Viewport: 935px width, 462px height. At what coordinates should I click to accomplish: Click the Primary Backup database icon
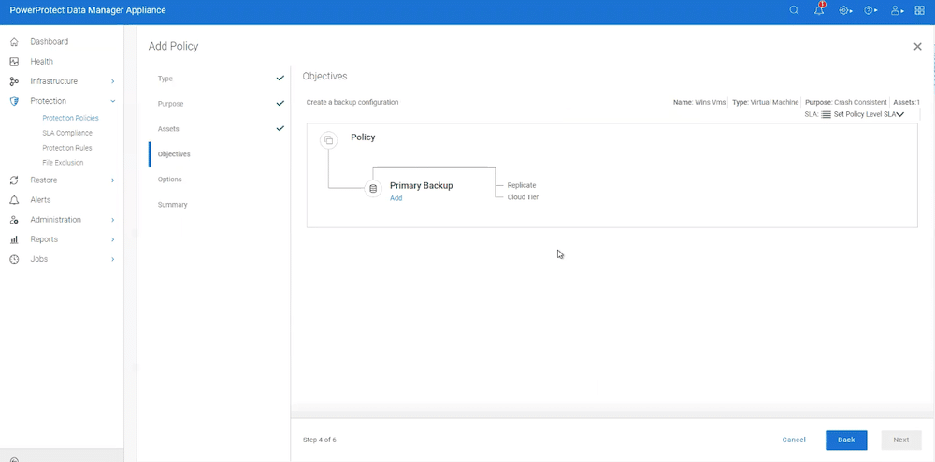click(x=373, y=188)
